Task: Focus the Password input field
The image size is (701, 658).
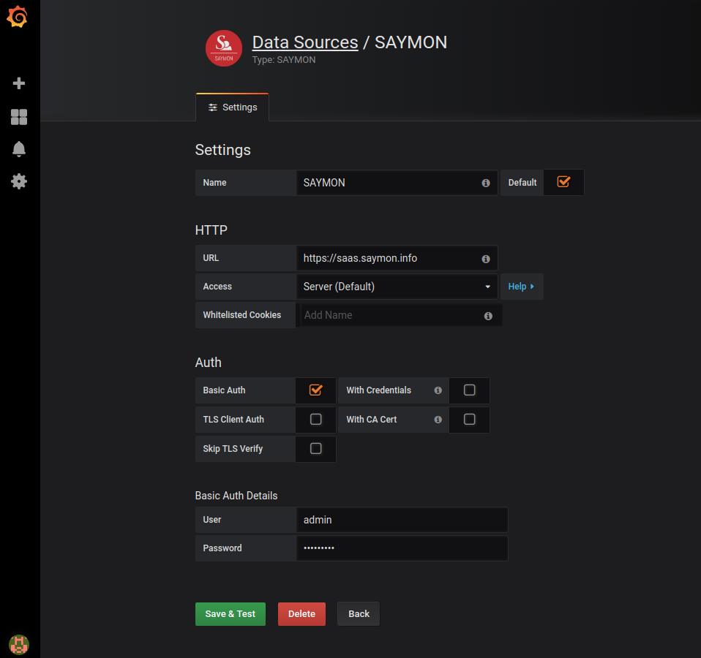Action: [402, 548]
